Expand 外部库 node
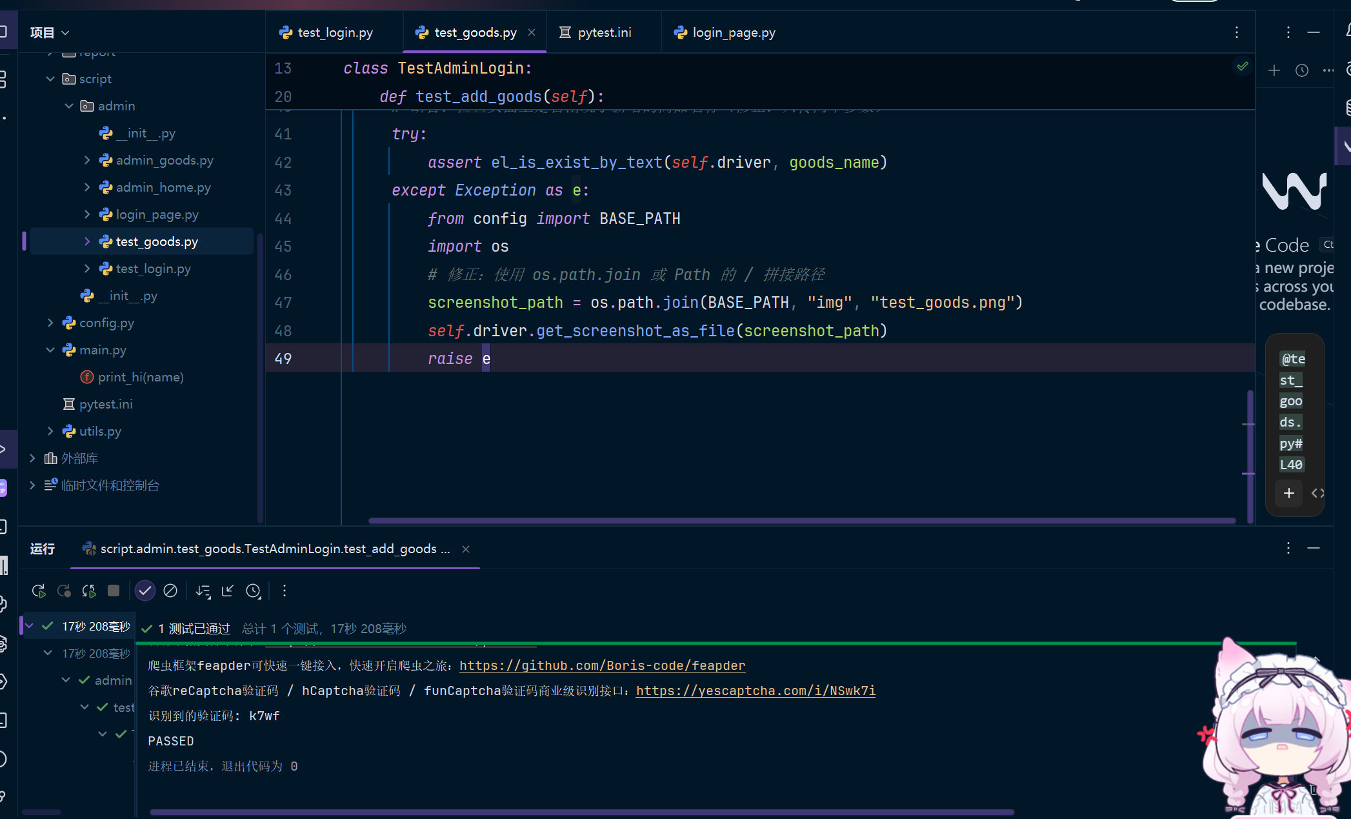Viewport: 1351px width, 819px height. pyautogui.click(x=32, y=458)
